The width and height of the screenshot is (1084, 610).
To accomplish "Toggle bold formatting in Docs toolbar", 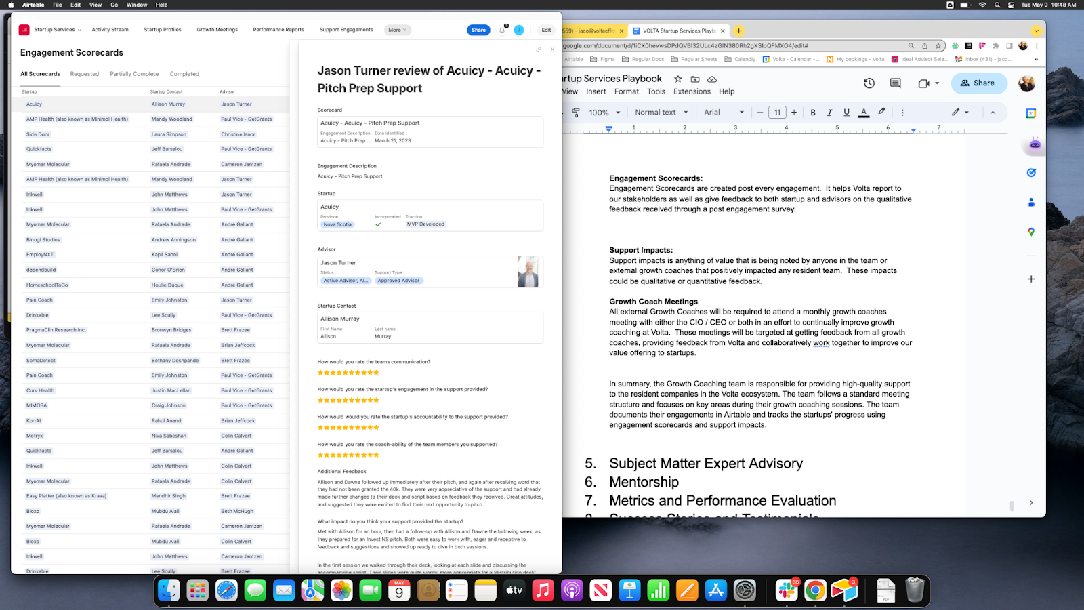I will 813,113.
